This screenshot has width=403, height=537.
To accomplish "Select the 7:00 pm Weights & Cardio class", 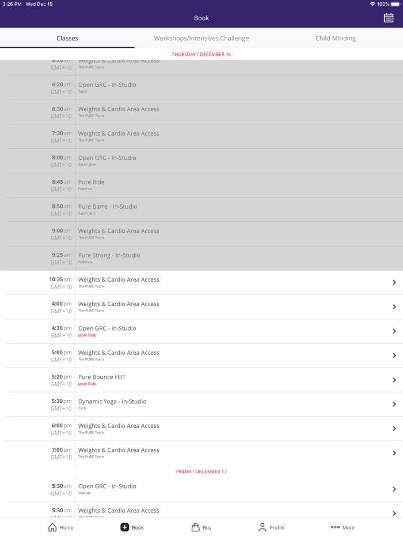I will (119, 450).
